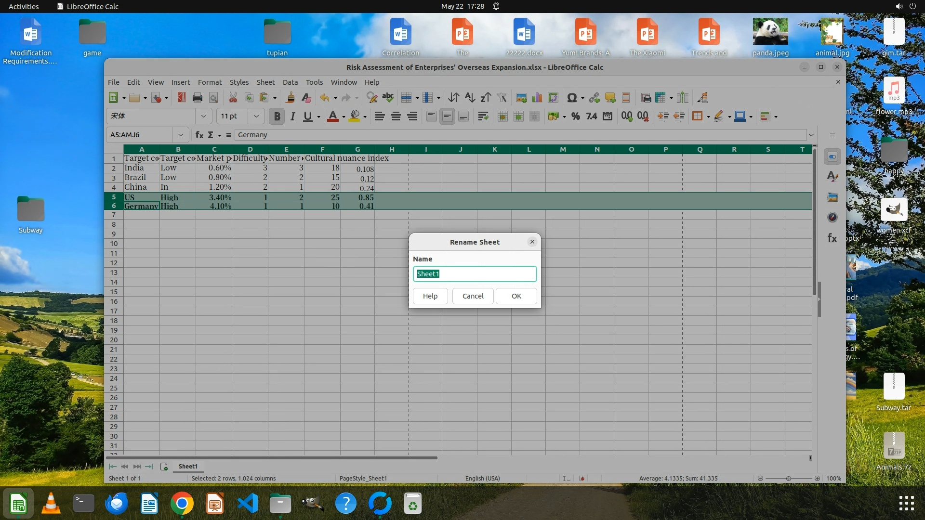Click the Insert Chart icon
Image resolution: width=925 pixels, height=520 pixels.
coord(537,98)
